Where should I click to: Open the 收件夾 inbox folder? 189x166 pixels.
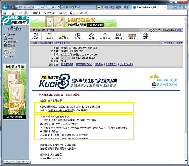(11, 35)
